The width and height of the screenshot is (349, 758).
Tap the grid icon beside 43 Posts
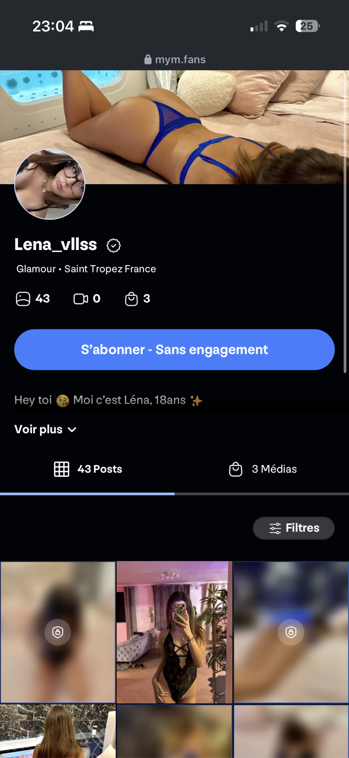point(61,469)
